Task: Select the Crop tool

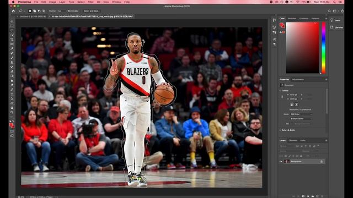Action: coord(12,40)
